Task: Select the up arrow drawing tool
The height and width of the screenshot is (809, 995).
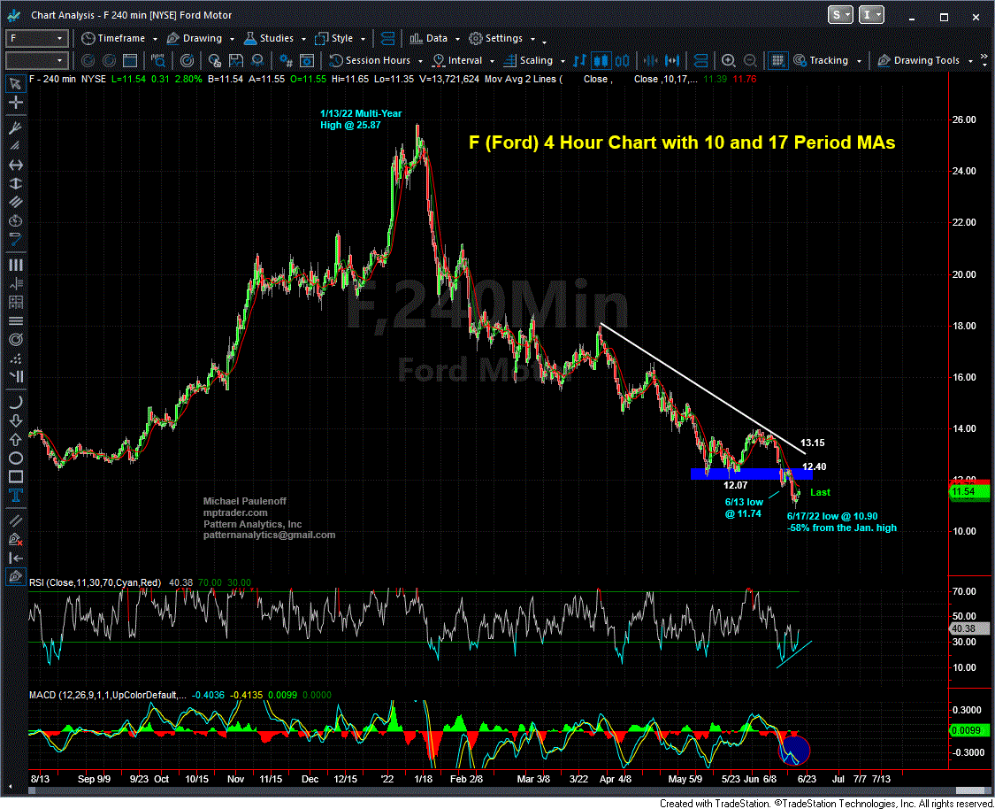Action: [15, 439]
